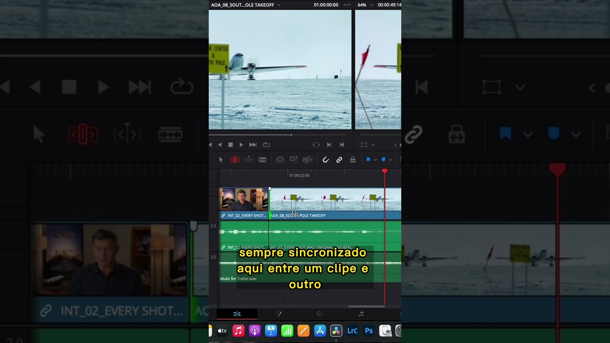The width and height of the screenshot is (610, 343).
Task: Click the Insert Clip toolbar icon
Action: pyautogui.click(x=280, y=160)
